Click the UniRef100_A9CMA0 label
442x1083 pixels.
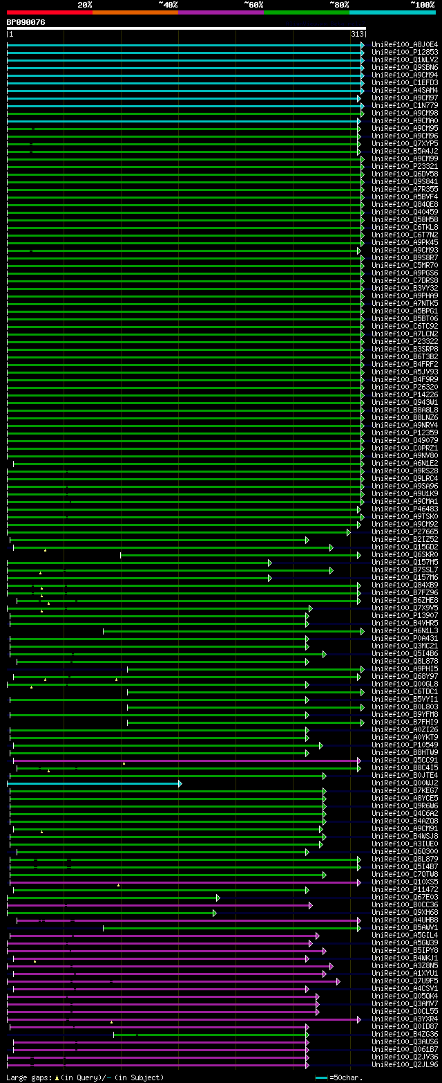pyautogui.click(x=405, y=121)
